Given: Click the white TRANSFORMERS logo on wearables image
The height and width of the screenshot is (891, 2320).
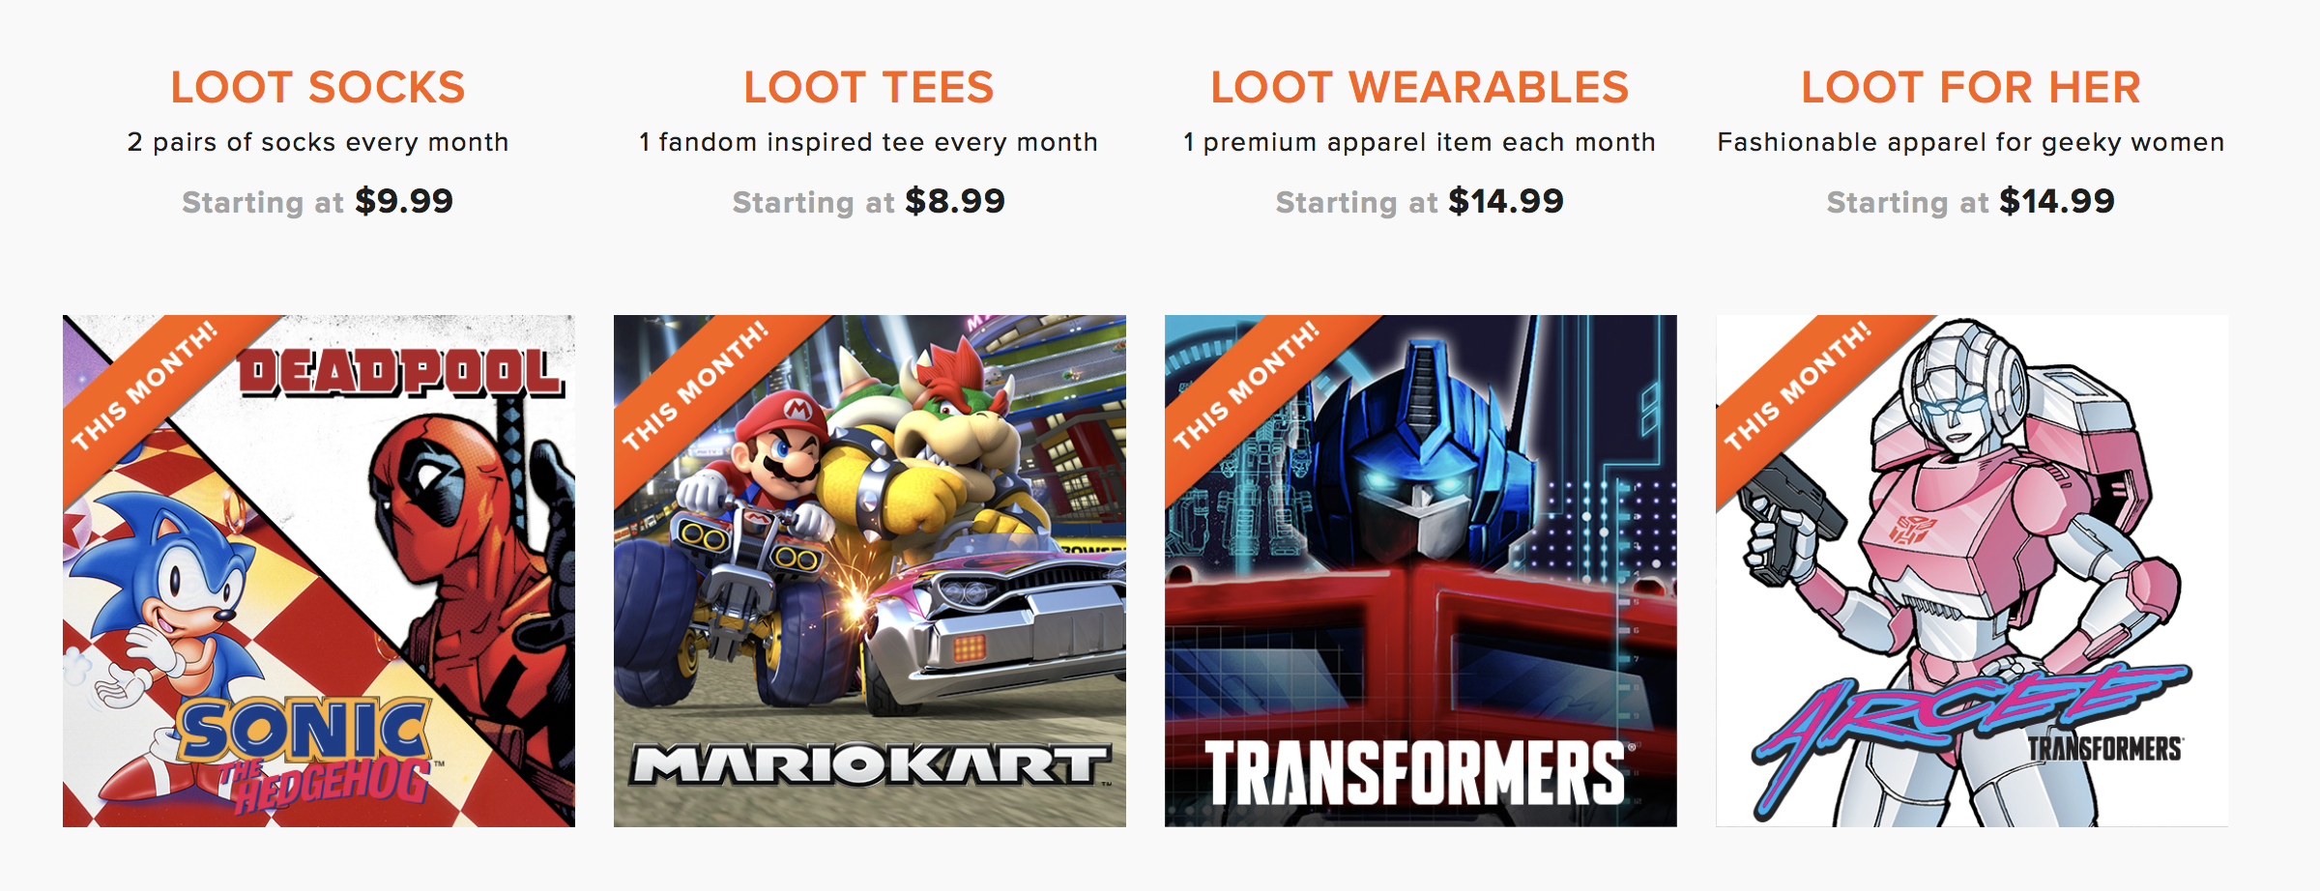Looking at the screenshot, I should 1416,773.
